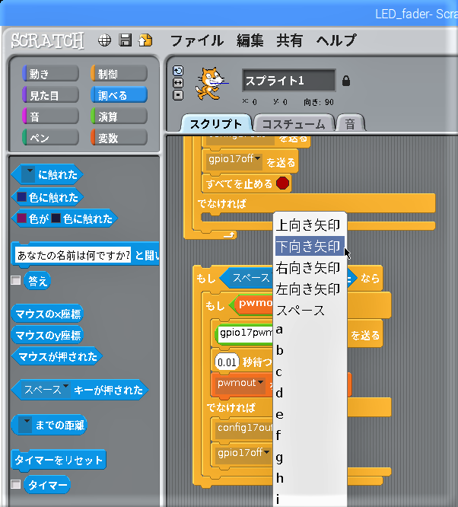458x507 pixels.
Task: Click the rotate-freely style button
Action: (x=178, y=71)
